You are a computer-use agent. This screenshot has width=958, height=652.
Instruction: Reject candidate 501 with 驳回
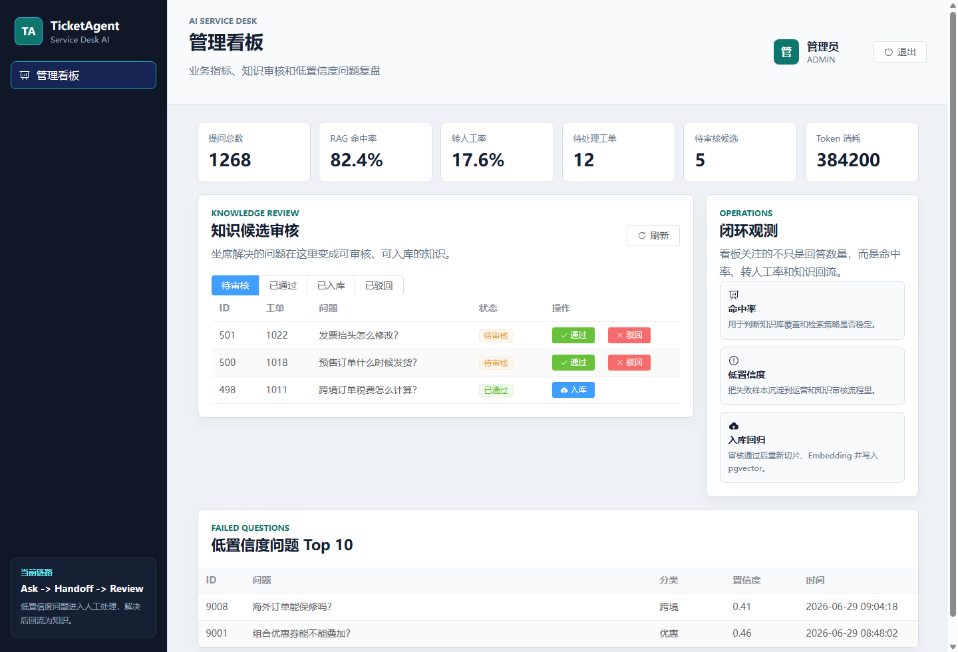pyautogui.click(x=629, y=335)
